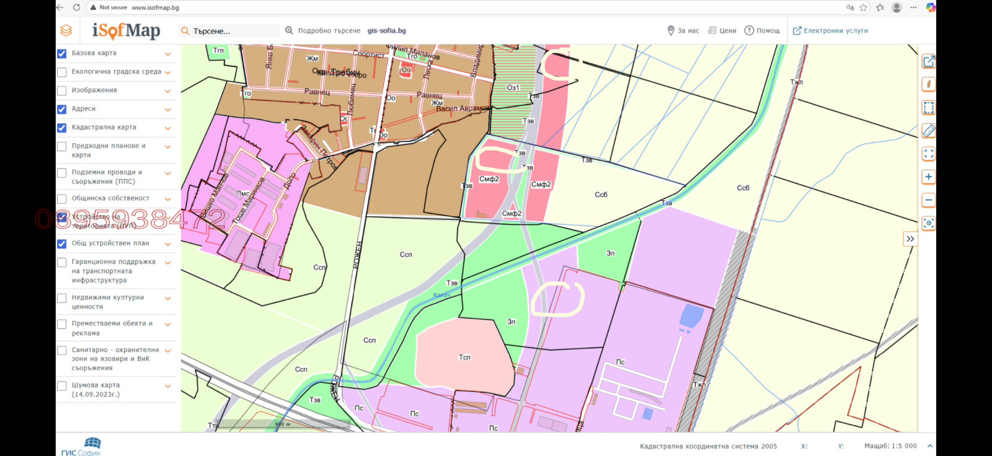Select the rectangle selection tool
This screenshot has width=992, height=456.
pyautogui.click(x=928, y=108)
